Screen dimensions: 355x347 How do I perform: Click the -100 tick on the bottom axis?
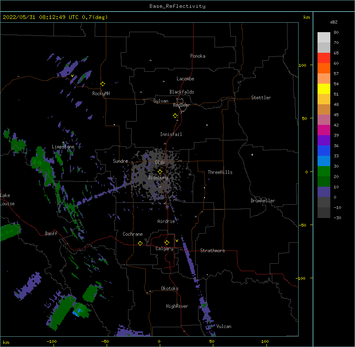tap(51, 341)
